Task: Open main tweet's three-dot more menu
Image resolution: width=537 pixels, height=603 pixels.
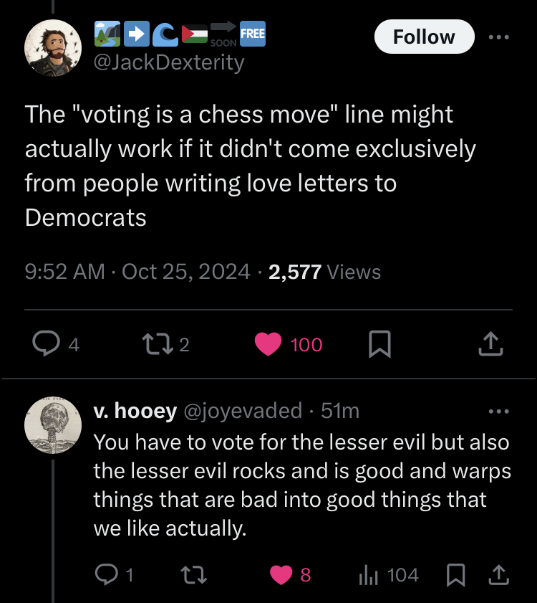Action: click(x=498, y=37)
